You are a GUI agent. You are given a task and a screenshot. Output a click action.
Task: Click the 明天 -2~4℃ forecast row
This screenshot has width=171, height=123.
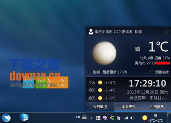102,90
